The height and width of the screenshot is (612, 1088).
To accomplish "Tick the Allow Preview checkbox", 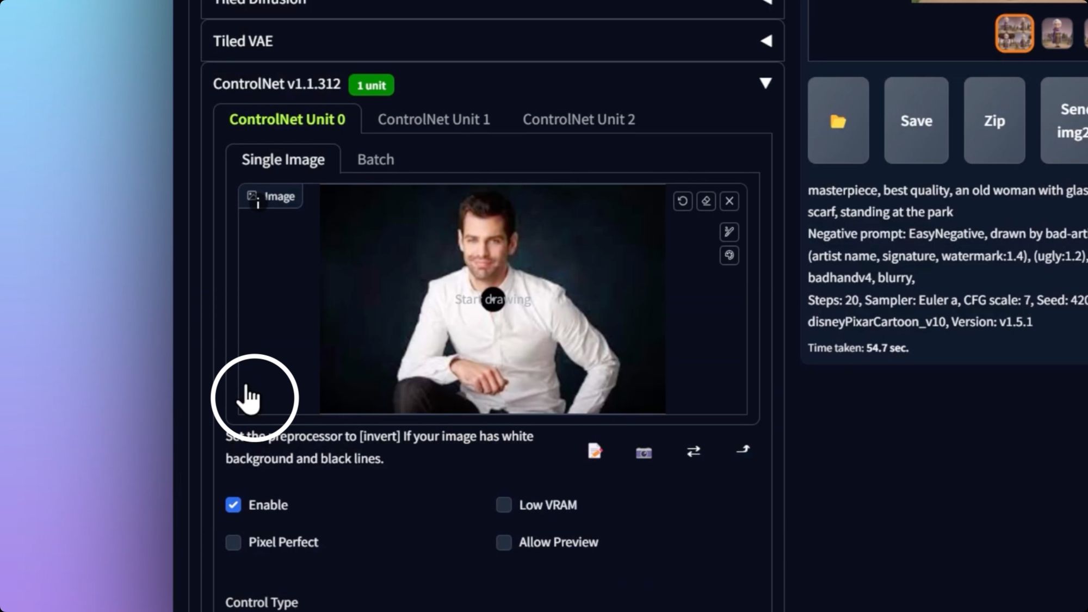I will 504,542.
